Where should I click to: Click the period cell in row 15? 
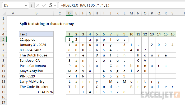click(76, 92)
